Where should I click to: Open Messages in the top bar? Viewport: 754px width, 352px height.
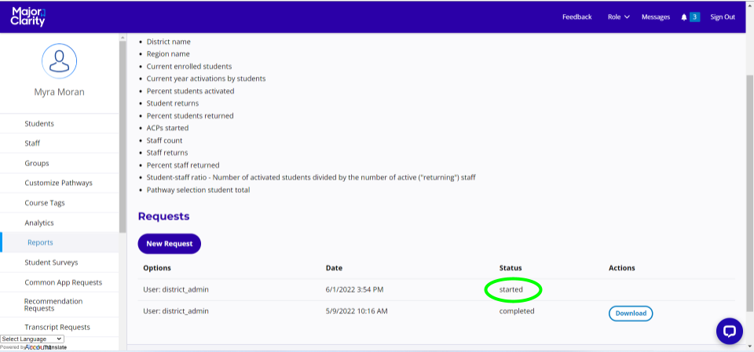click(655, 17)
